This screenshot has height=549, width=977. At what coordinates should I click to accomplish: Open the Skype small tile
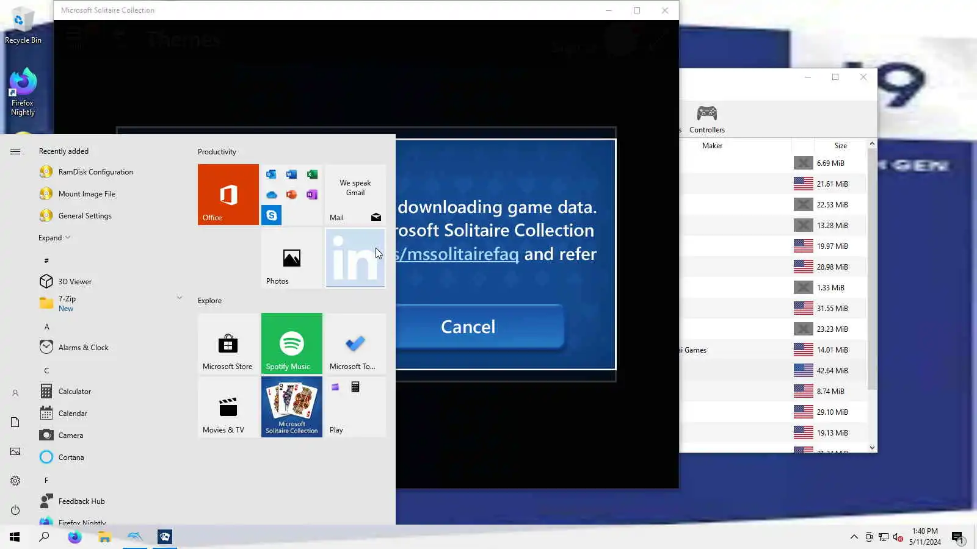tap(271, 215)
